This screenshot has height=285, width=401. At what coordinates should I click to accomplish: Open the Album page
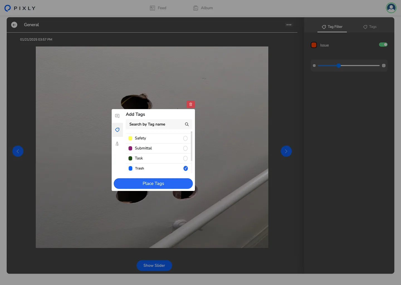pyautogui.click(x=203, y=8)
